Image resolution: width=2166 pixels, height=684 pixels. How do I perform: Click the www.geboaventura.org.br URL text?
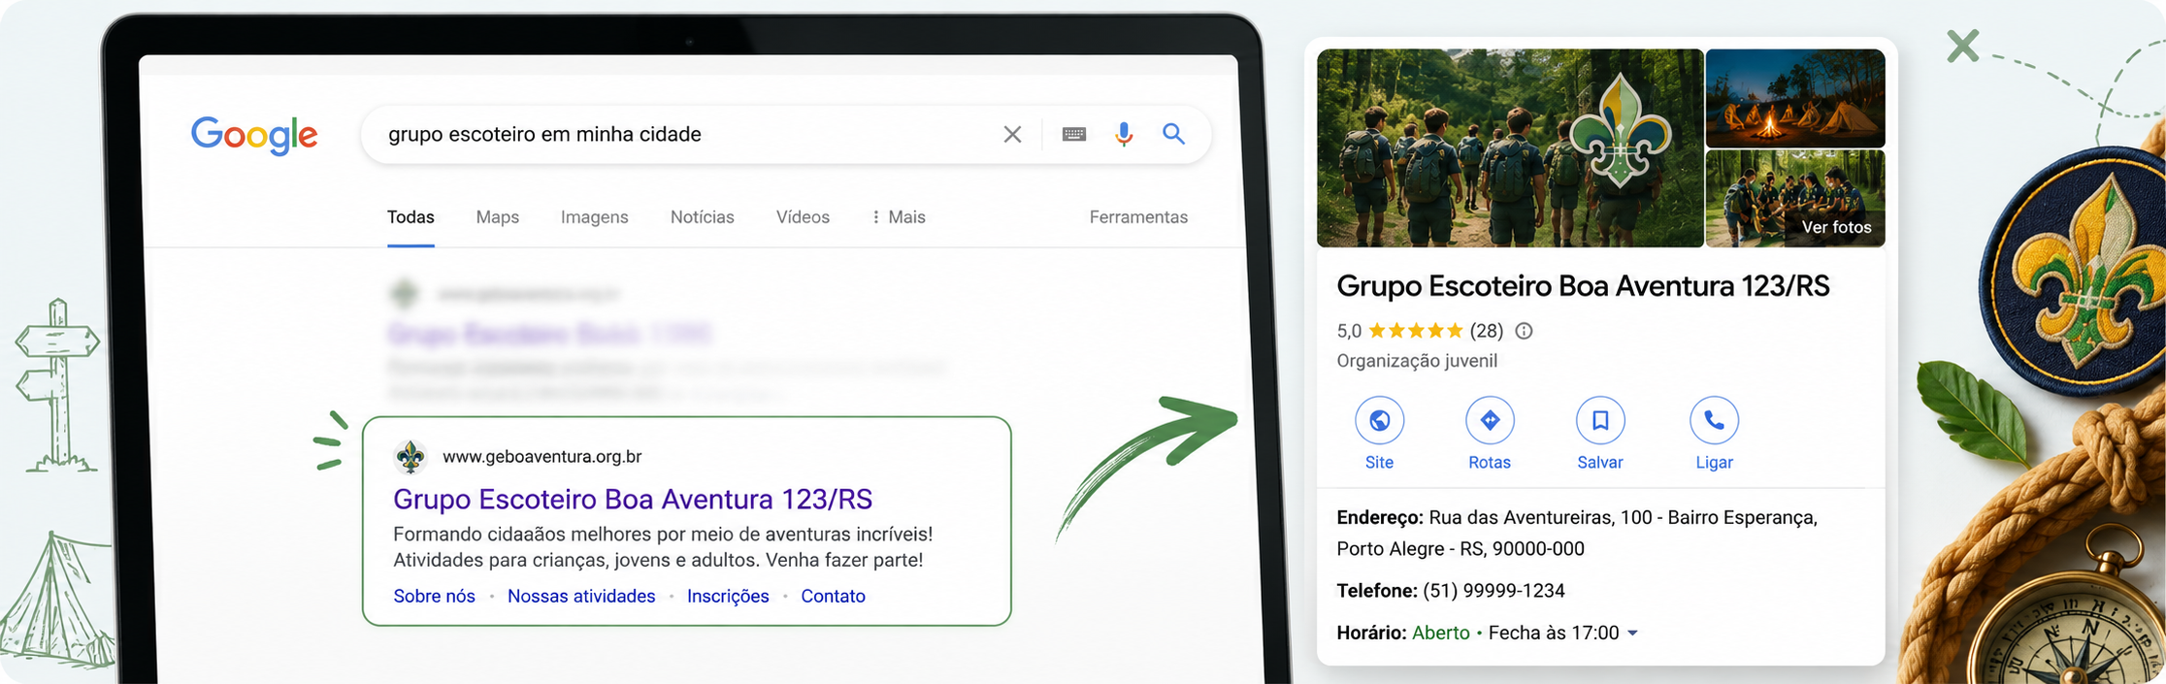541,456
